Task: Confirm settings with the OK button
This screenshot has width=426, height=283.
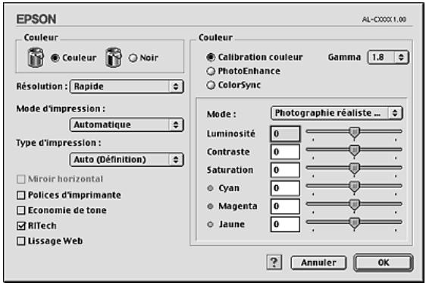Action: coord(384,263)
